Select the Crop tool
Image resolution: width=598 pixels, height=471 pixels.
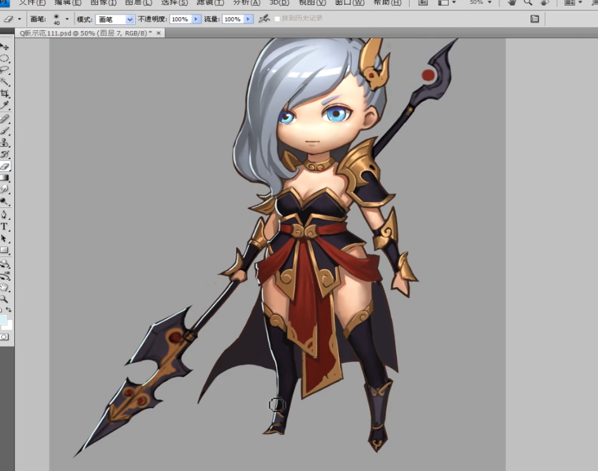click(x=4, y=93)
